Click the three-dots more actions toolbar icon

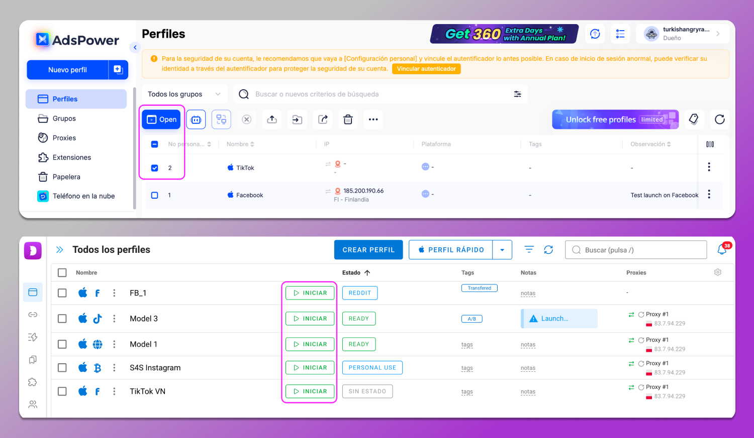pos(373,119)
